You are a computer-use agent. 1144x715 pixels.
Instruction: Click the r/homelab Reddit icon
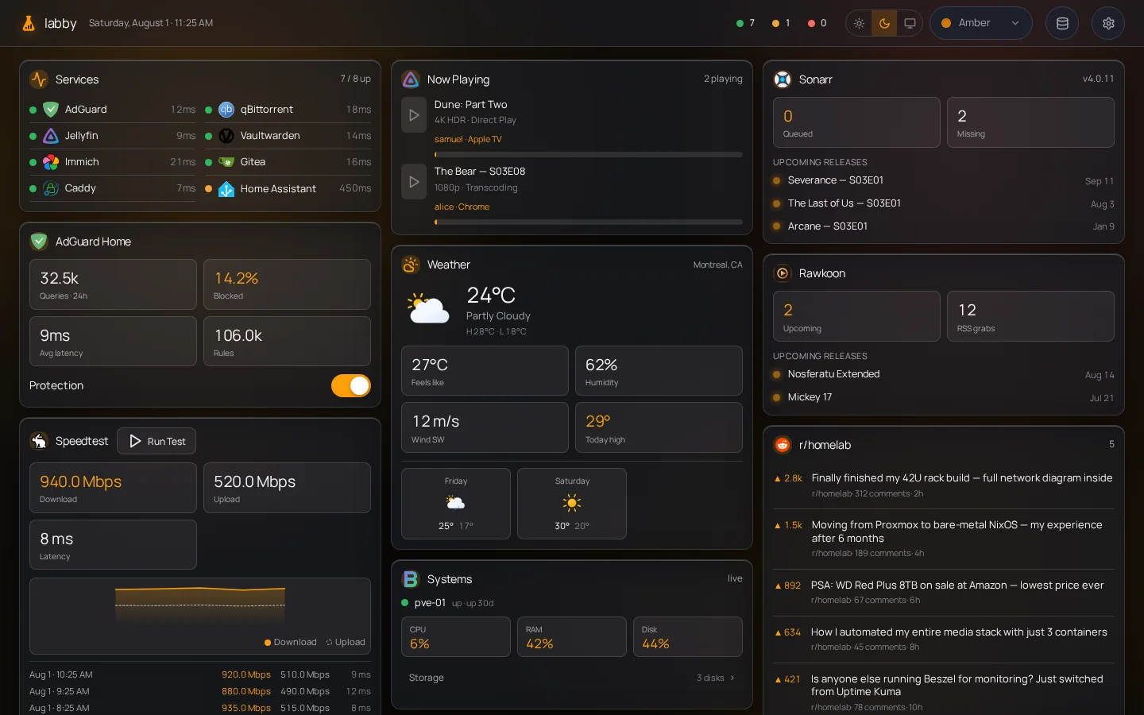[783, 445]
